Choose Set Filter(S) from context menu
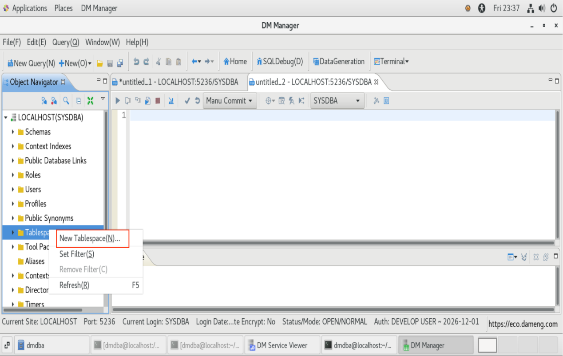 click(77, 254)
